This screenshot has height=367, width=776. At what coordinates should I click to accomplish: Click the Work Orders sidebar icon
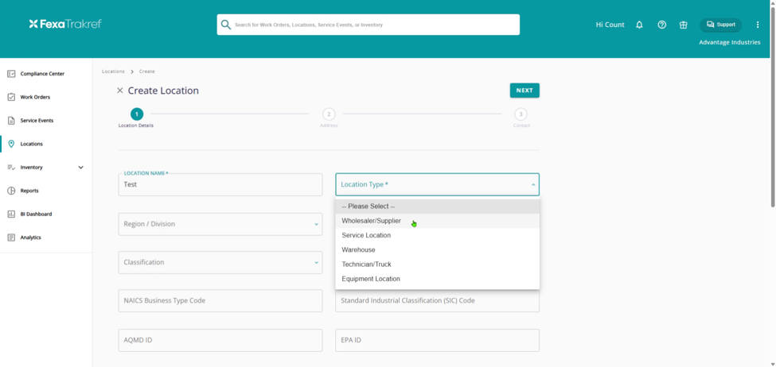coord(11,97)
